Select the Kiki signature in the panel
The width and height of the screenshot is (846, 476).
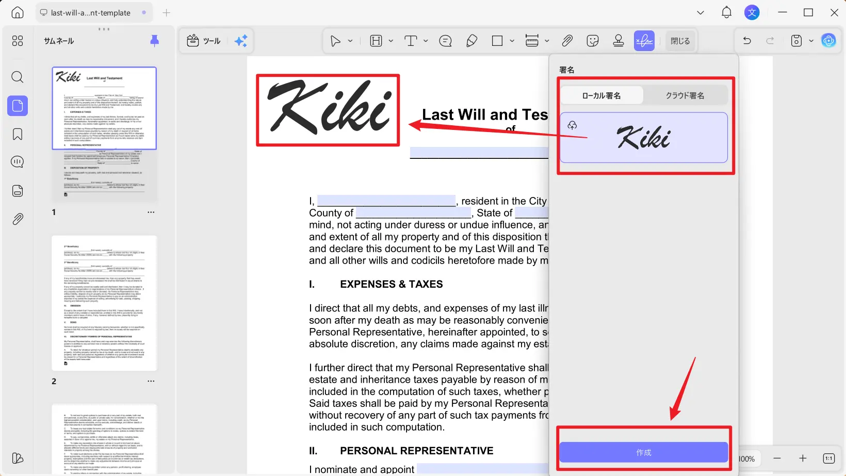[x=644, y=138]
